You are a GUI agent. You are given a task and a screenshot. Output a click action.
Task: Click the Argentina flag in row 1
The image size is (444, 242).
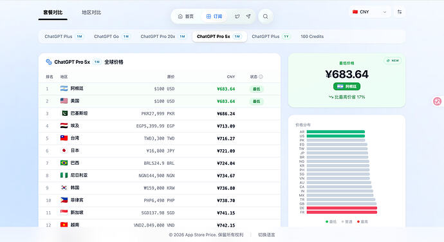pyautogui.click(x=64, y=88)
